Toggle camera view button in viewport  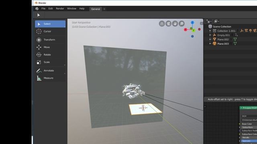168,24
